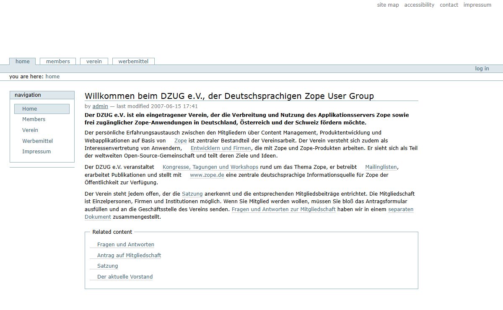Image resolution: width=503 pixels, height=310 pixels.
Task: Click the Related content legend label
Action: click(112, 232)
